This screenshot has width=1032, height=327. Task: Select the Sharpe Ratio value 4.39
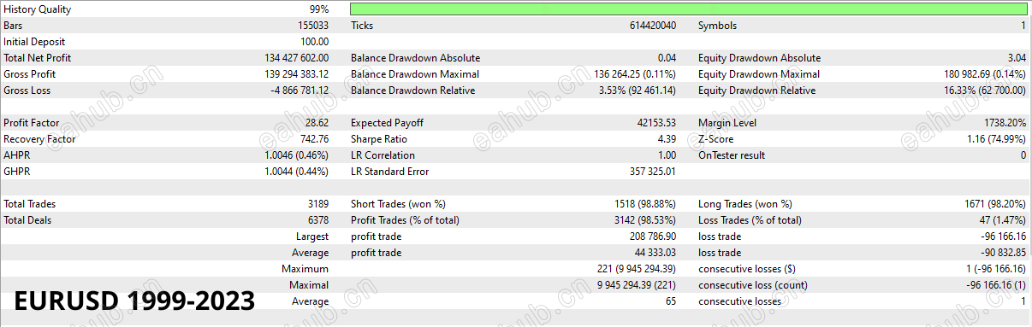pyautogui.click(x=667, y=139)
